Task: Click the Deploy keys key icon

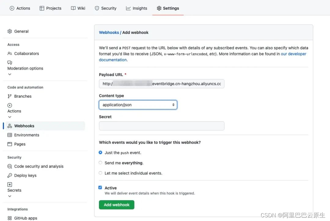Action: click(x=10, y=176)
